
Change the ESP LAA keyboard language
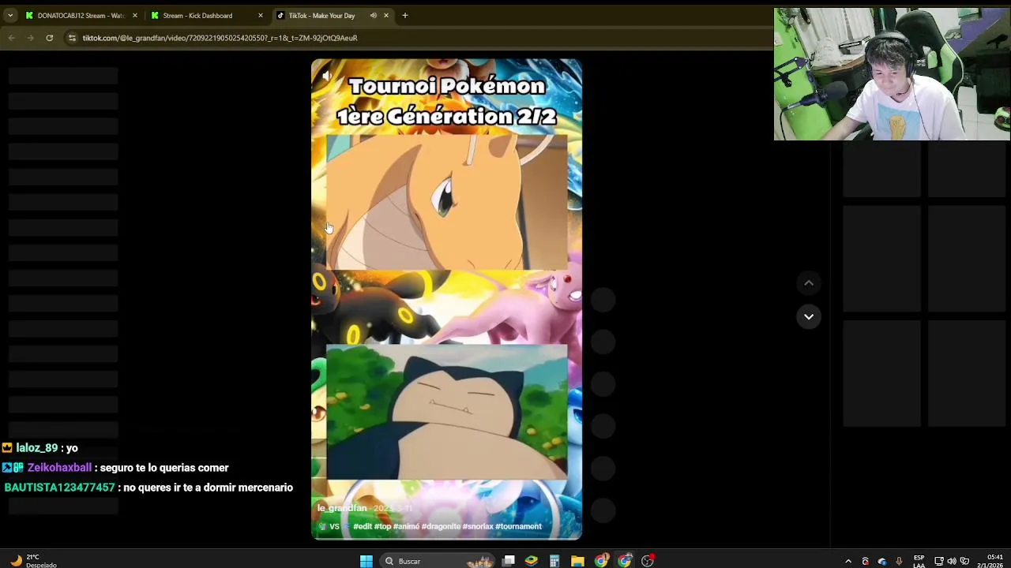(919, 561)
